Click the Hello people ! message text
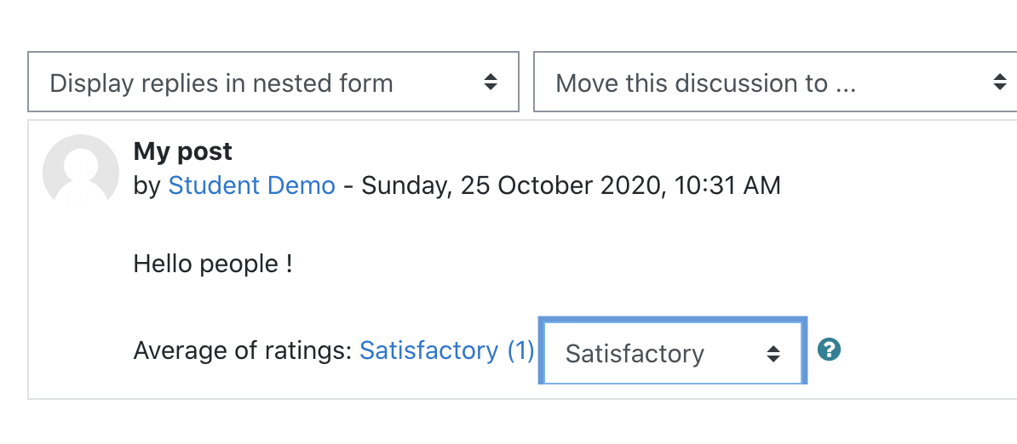The width and height of the screenshot is (1017, 444). point(213,264)
